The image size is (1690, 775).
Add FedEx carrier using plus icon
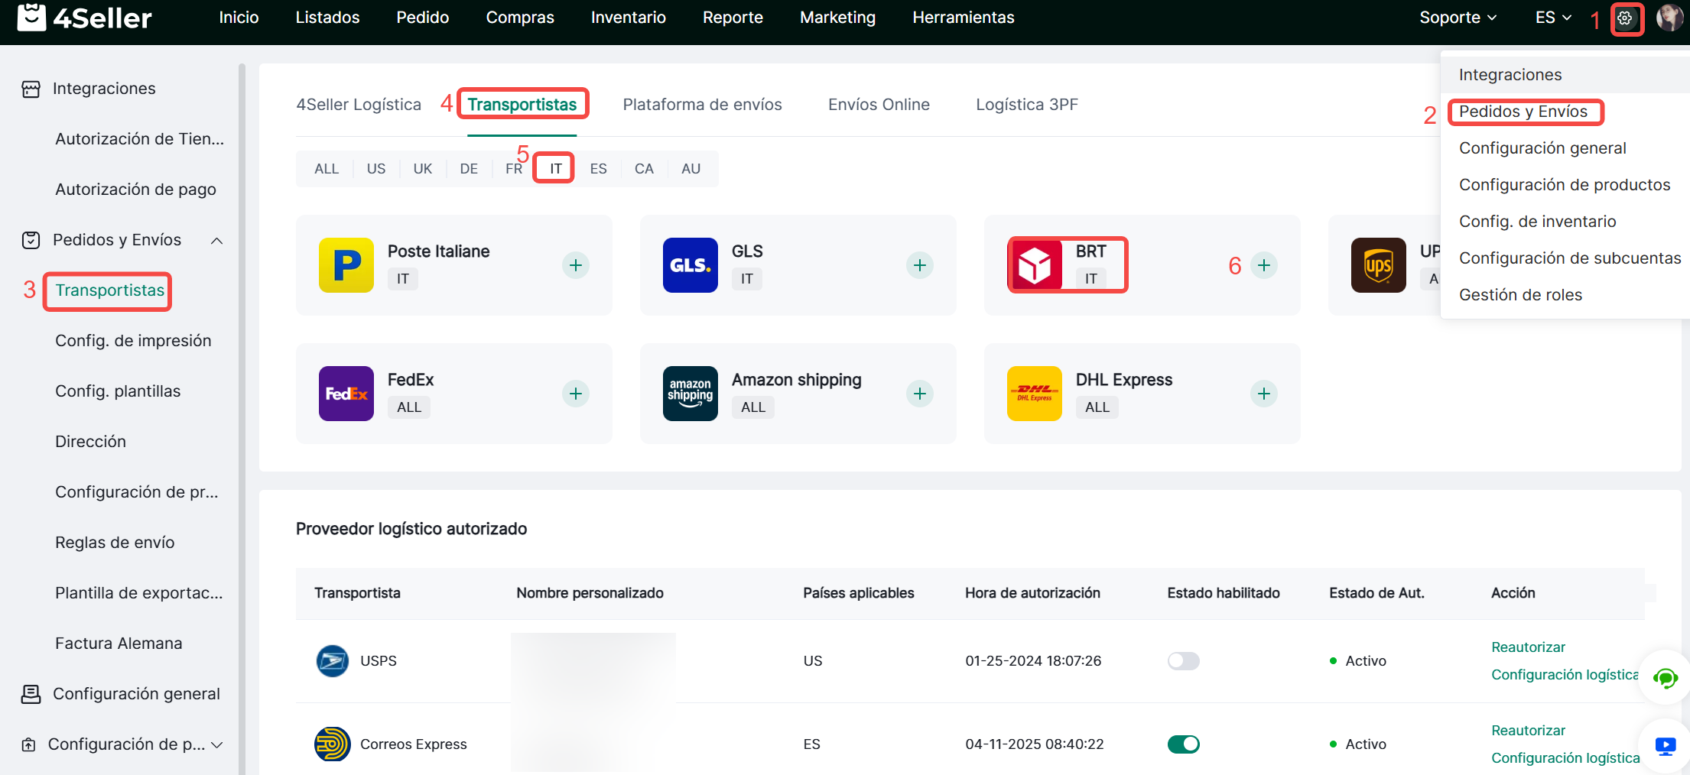tap(576, 394)
